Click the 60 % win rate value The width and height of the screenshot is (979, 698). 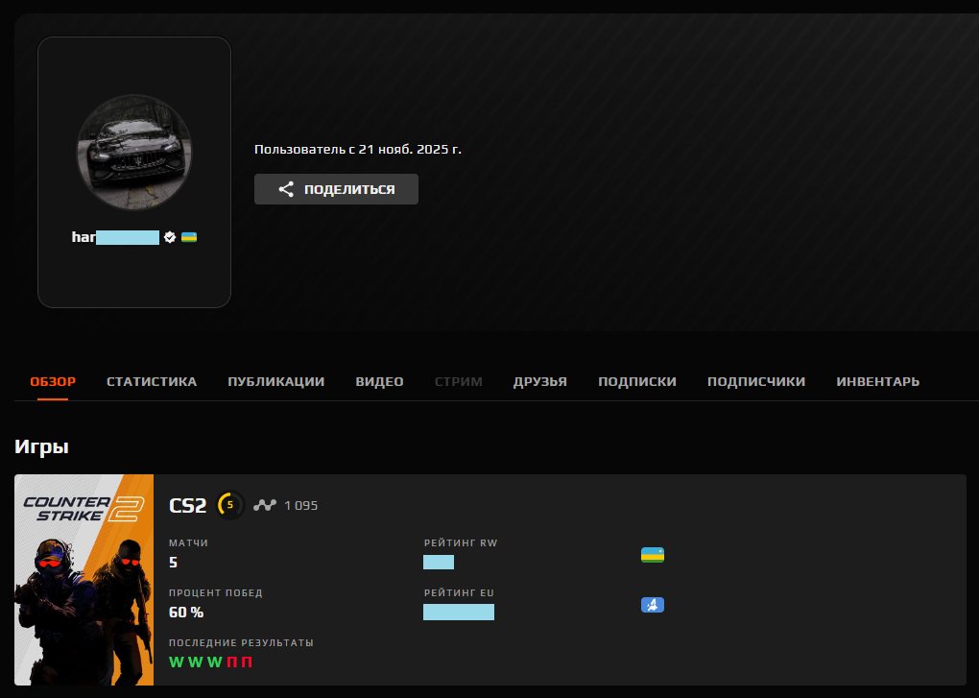pos(186,612)
